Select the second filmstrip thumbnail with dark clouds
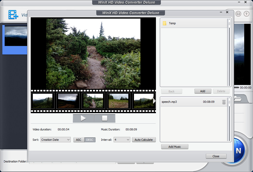Screen dimensions: 253x172 tap(68, 101)
